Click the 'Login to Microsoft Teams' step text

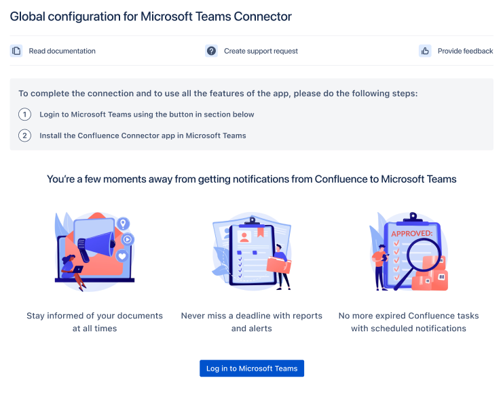147,114
